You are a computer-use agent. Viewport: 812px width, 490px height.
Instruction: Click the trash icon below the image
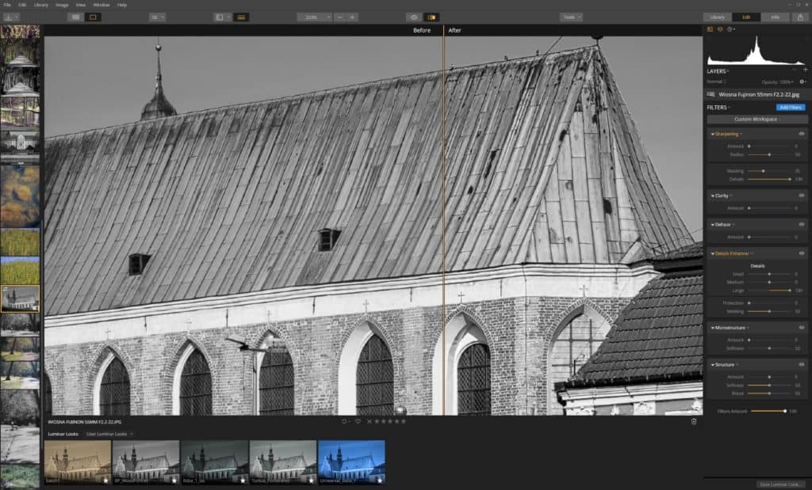tap(694, 421)
